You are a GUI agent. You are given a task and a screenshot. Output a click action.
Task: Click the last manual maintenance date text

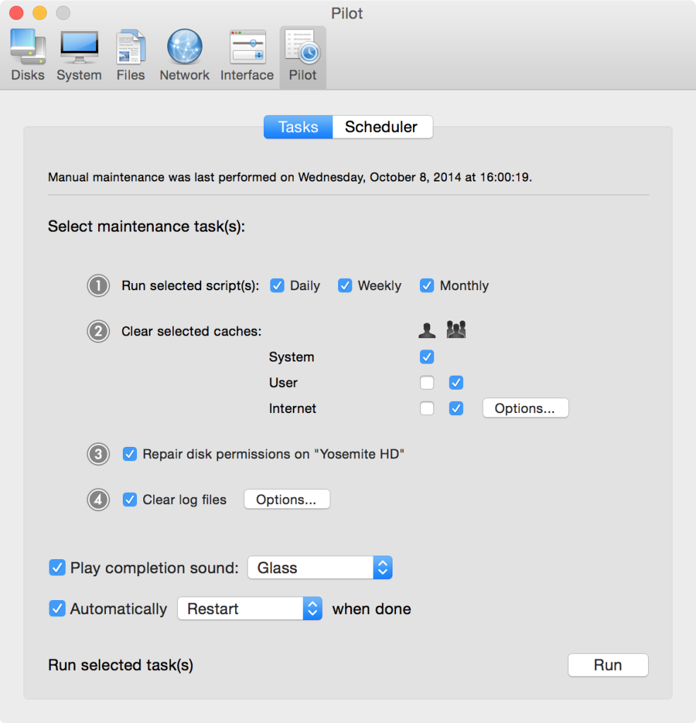[290, 177]
